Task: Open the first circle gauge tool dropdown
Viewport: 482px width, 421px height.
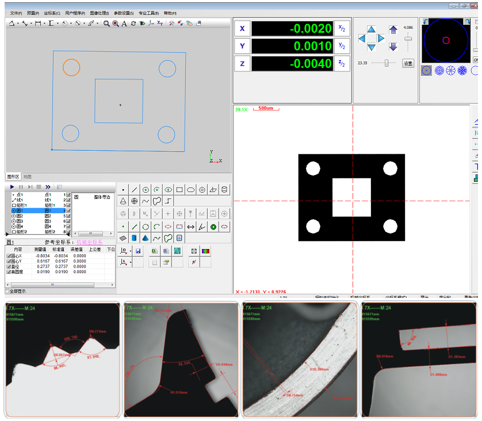Action: (x=71, y=24)
